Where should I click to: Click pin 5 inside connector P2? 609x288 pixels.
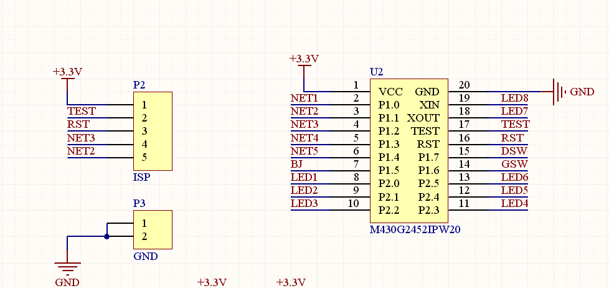pos(144,158)
